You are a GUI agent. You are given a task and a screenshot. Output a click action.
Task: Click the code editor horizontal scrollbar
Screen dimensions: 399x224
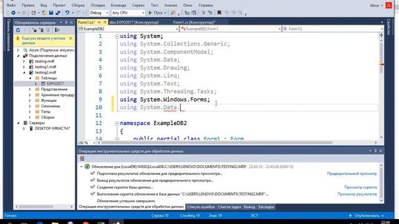pos(216,142)
